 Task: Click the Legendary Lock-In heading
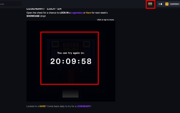[44, 9]
